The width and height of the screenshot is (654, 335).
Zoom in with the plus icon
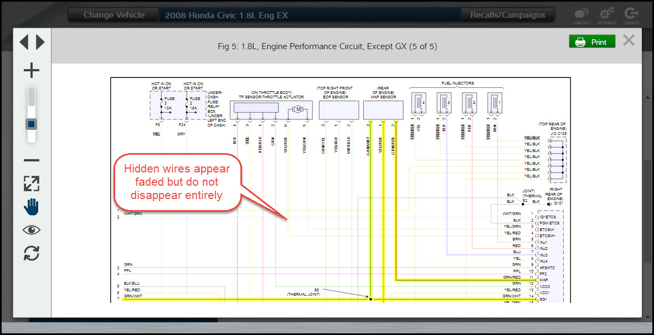(x=32, y=70)
